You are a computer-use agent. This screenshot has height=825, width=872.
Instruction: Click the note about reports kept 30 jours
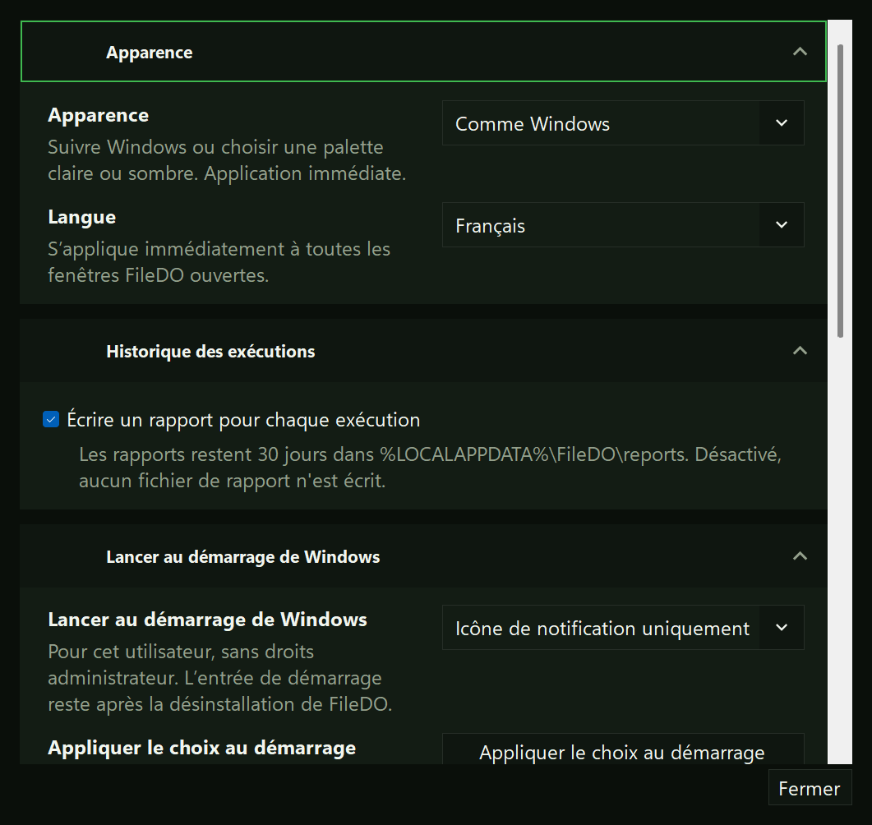click(x=430, y=468)
